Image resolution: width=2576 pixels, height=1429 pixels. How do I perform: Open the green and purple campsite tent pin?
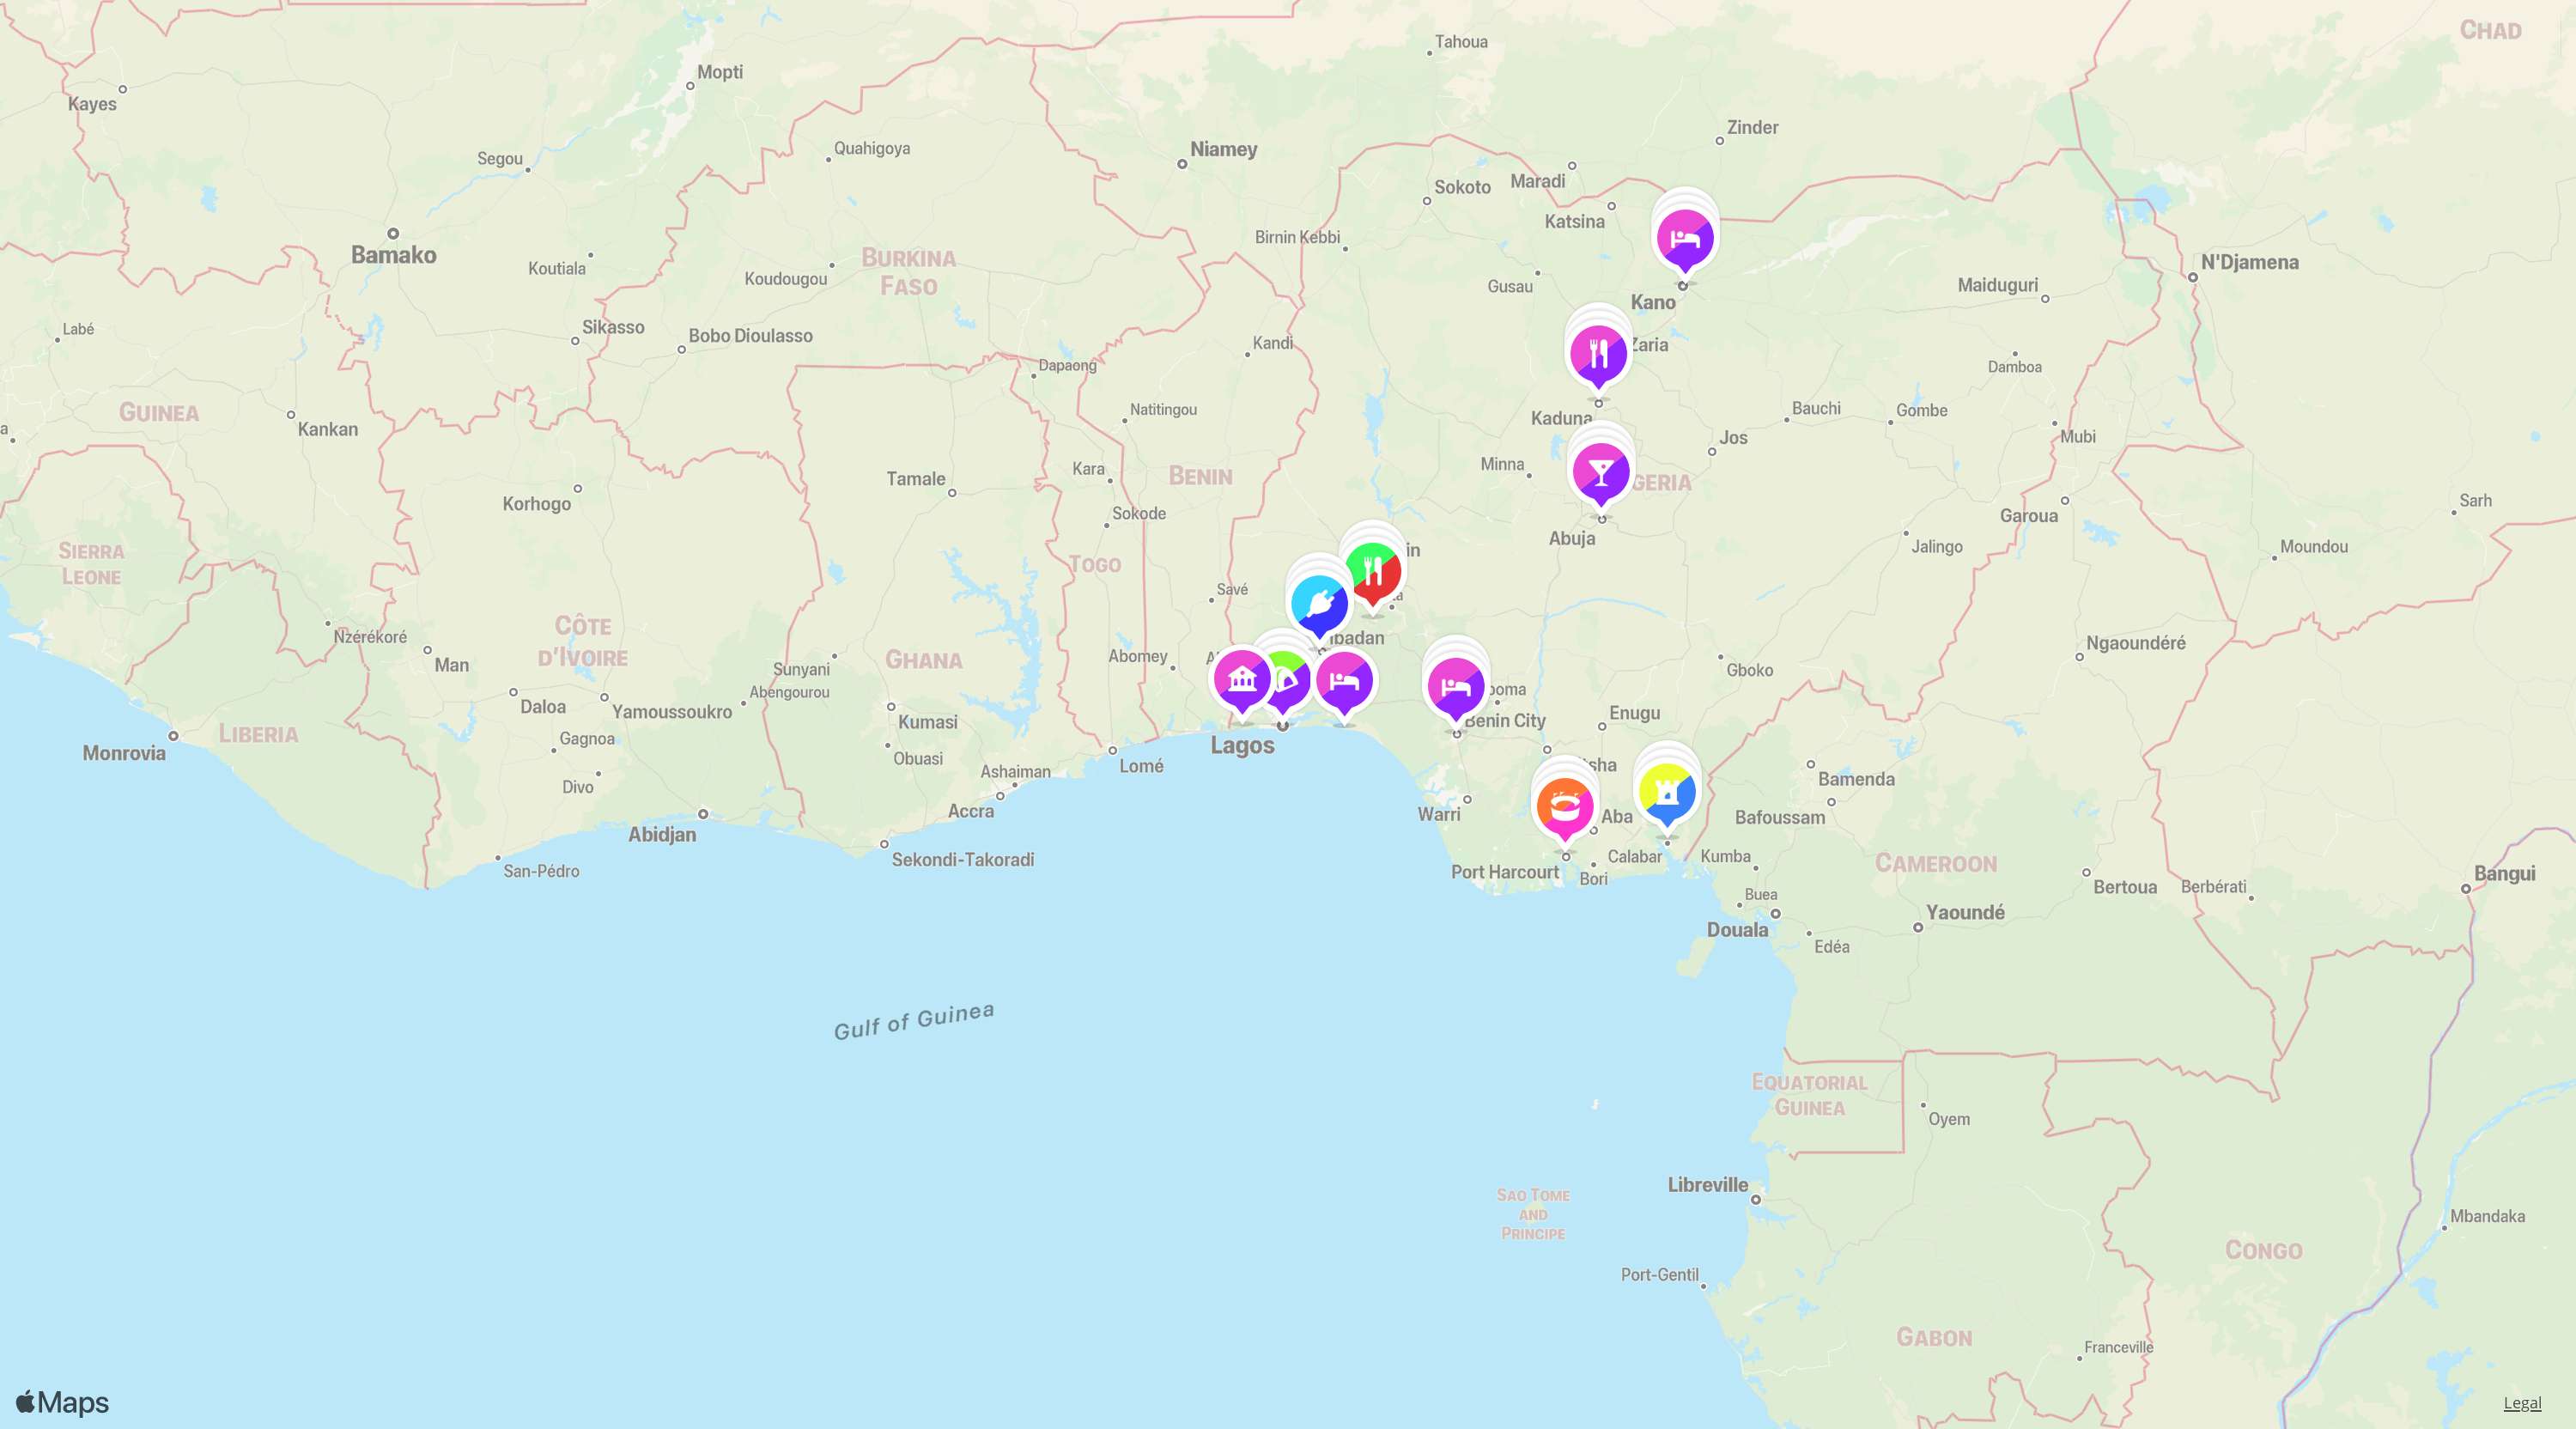coord(1287,681)
